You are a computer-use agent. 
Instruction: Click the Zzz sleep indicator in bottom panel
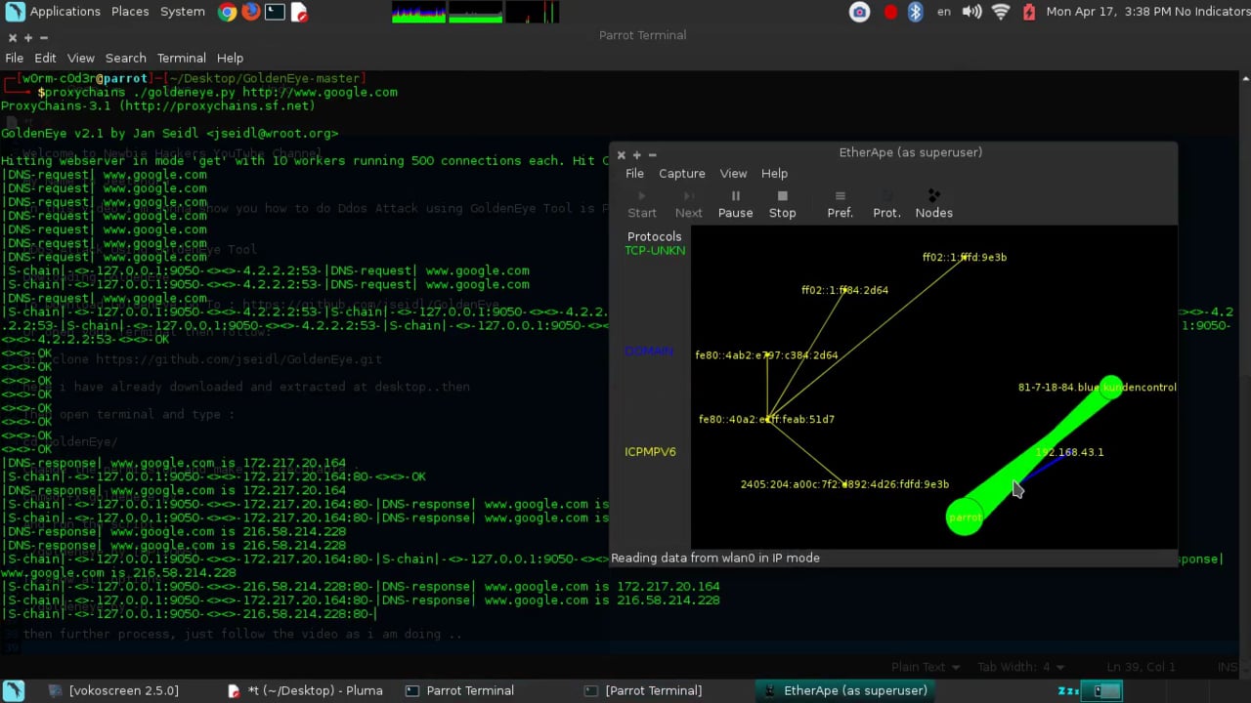coord(1068,690)
